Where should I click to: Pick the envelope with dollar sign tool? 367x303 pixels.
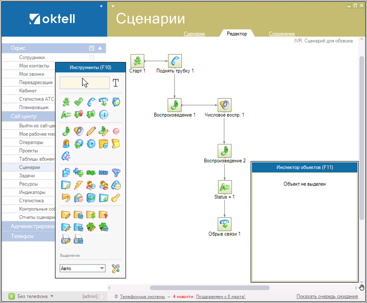click(91, 215)
